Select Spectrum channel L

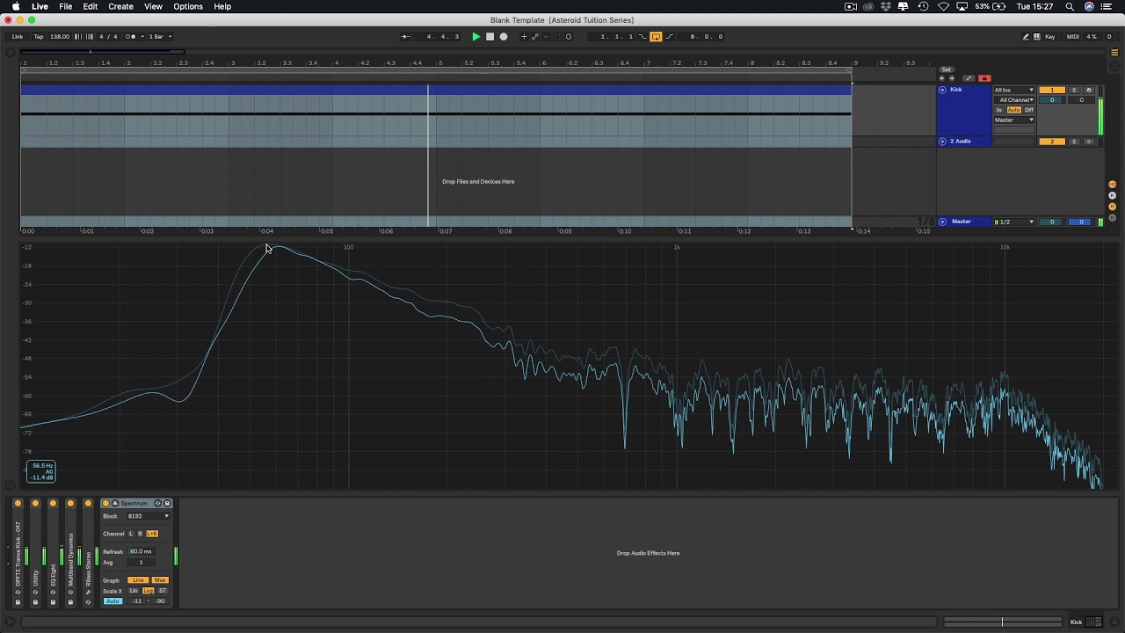tap(131, 534)
